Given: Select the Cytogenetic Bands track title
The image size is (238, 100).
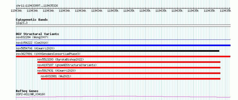Looking at the screenshot, I should coord(32,20).
